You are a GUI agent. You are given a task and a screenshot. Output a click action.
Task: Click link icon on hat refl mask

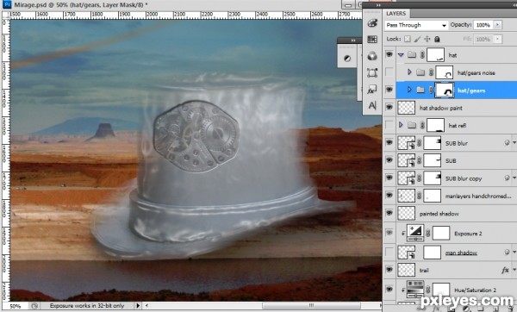tap(422, 125)
